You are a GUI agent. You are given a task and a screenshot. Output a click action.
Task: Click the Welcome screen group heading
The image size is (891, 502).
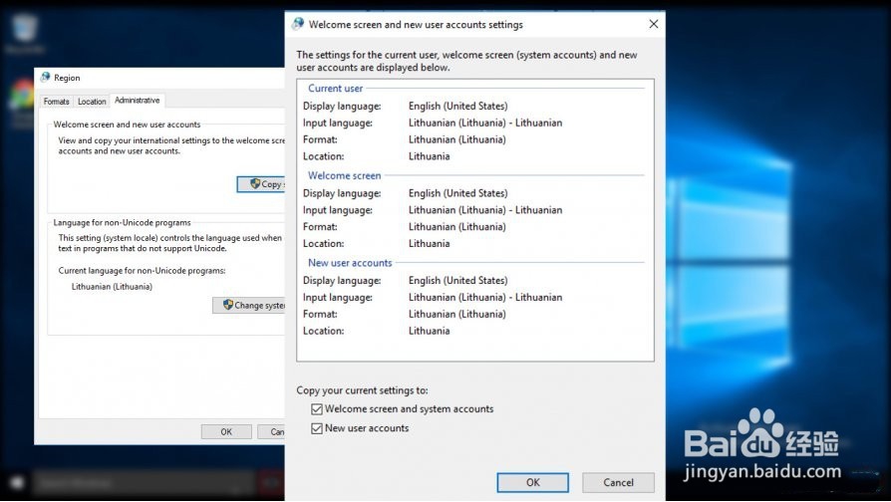[x=345, y=175]
